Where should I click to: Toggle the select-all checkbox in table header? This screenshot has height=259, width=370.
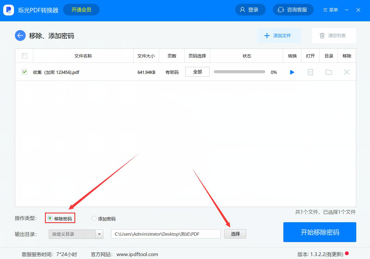pyautogui.click(x=25, y=56)
